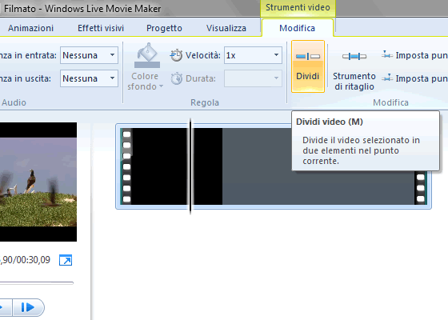The width and height of the screenshot is (448, 320).
Task: Expand the Velocità 1x speed dropdown
Action: pos(253,55)
